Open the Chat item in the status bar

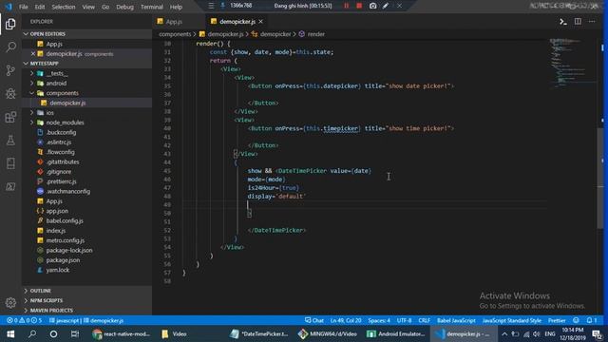(x=314, y=320)
